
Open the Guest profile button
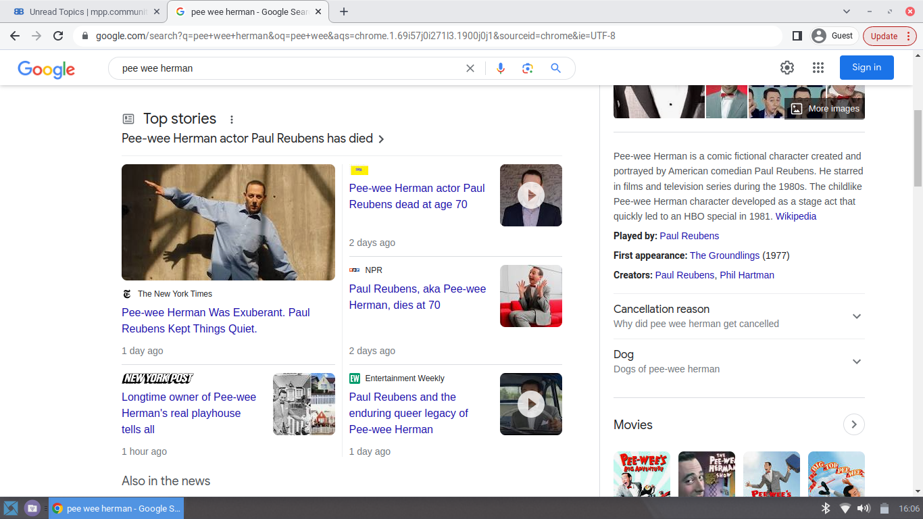pyautogui.click(x=834, y=36)
